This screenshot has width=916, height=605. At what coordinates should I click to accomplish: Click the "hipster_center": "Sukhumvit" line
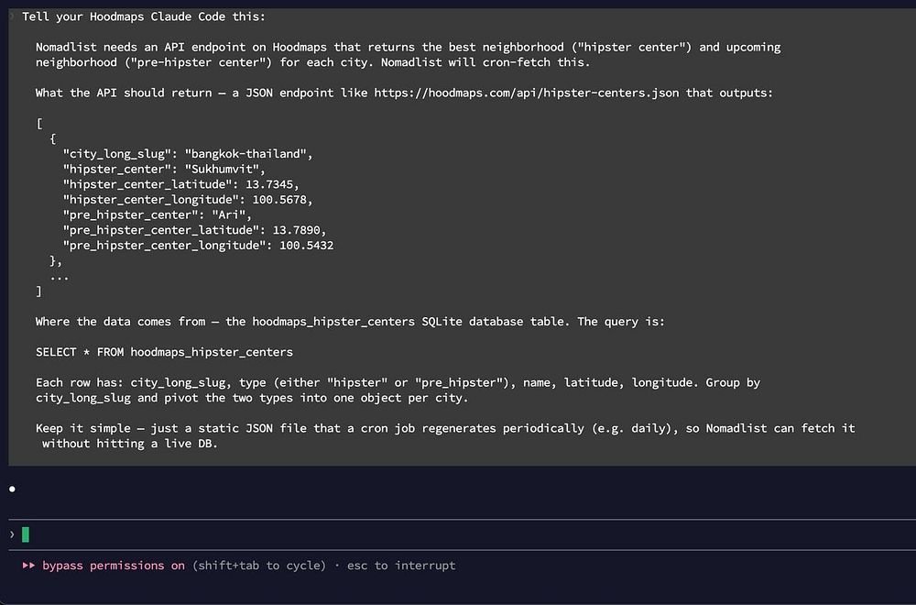(x=164, y=169)
